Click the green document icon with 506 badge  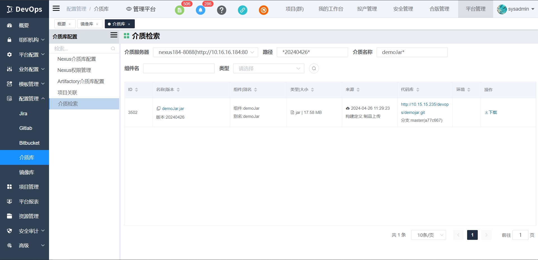(x=179, y=10)
